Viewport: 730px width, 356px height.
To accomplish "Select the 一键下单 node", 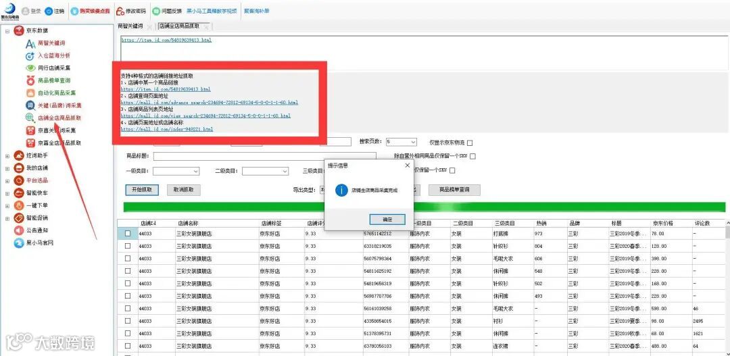I will [x=36, y=205].
